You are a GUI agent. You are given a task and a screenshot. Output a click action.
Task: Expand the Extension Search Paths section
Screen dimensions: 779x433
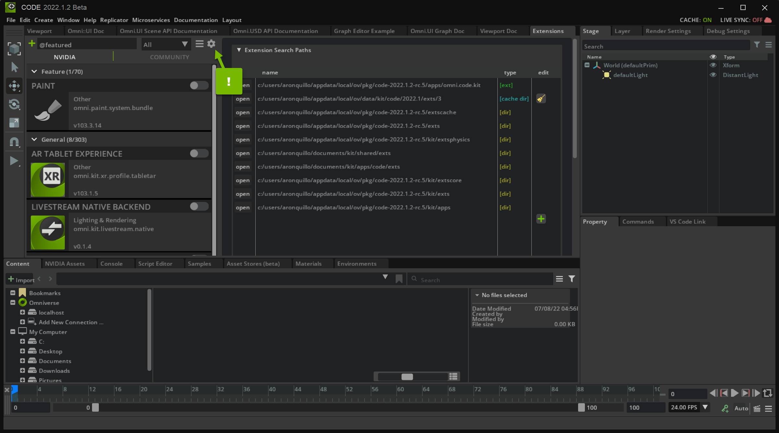tap(239, 50)
